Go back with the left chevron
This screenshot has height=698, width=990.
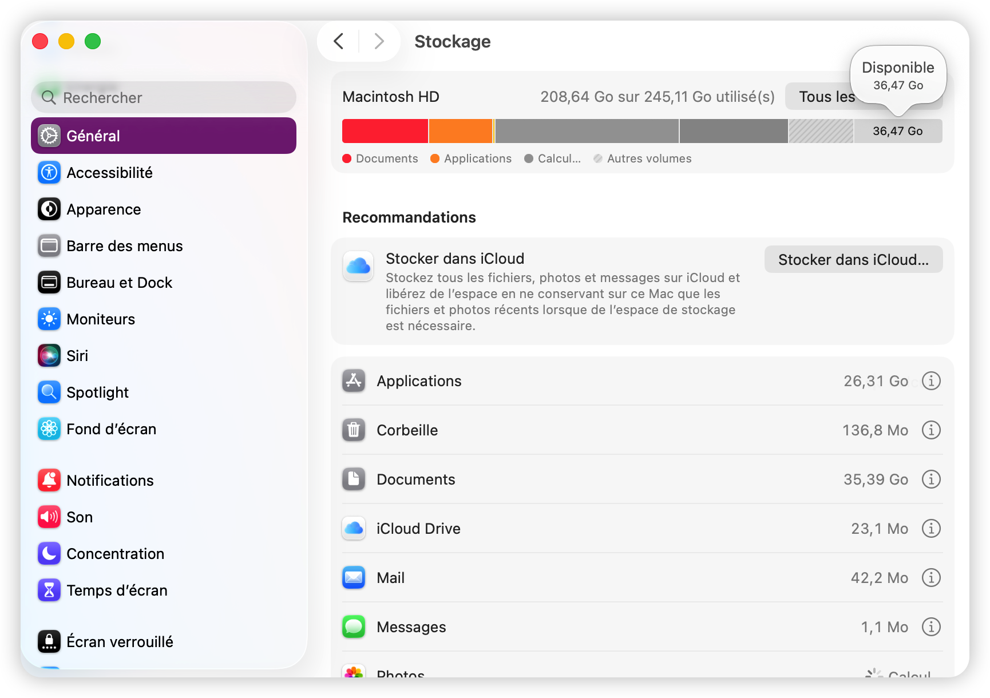point(339,41)
